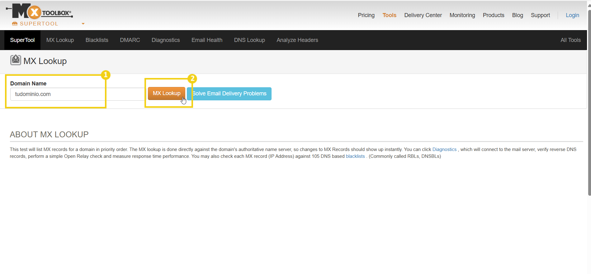Click the page vertical scrollbar
The image size is (591, 274).
589,103
